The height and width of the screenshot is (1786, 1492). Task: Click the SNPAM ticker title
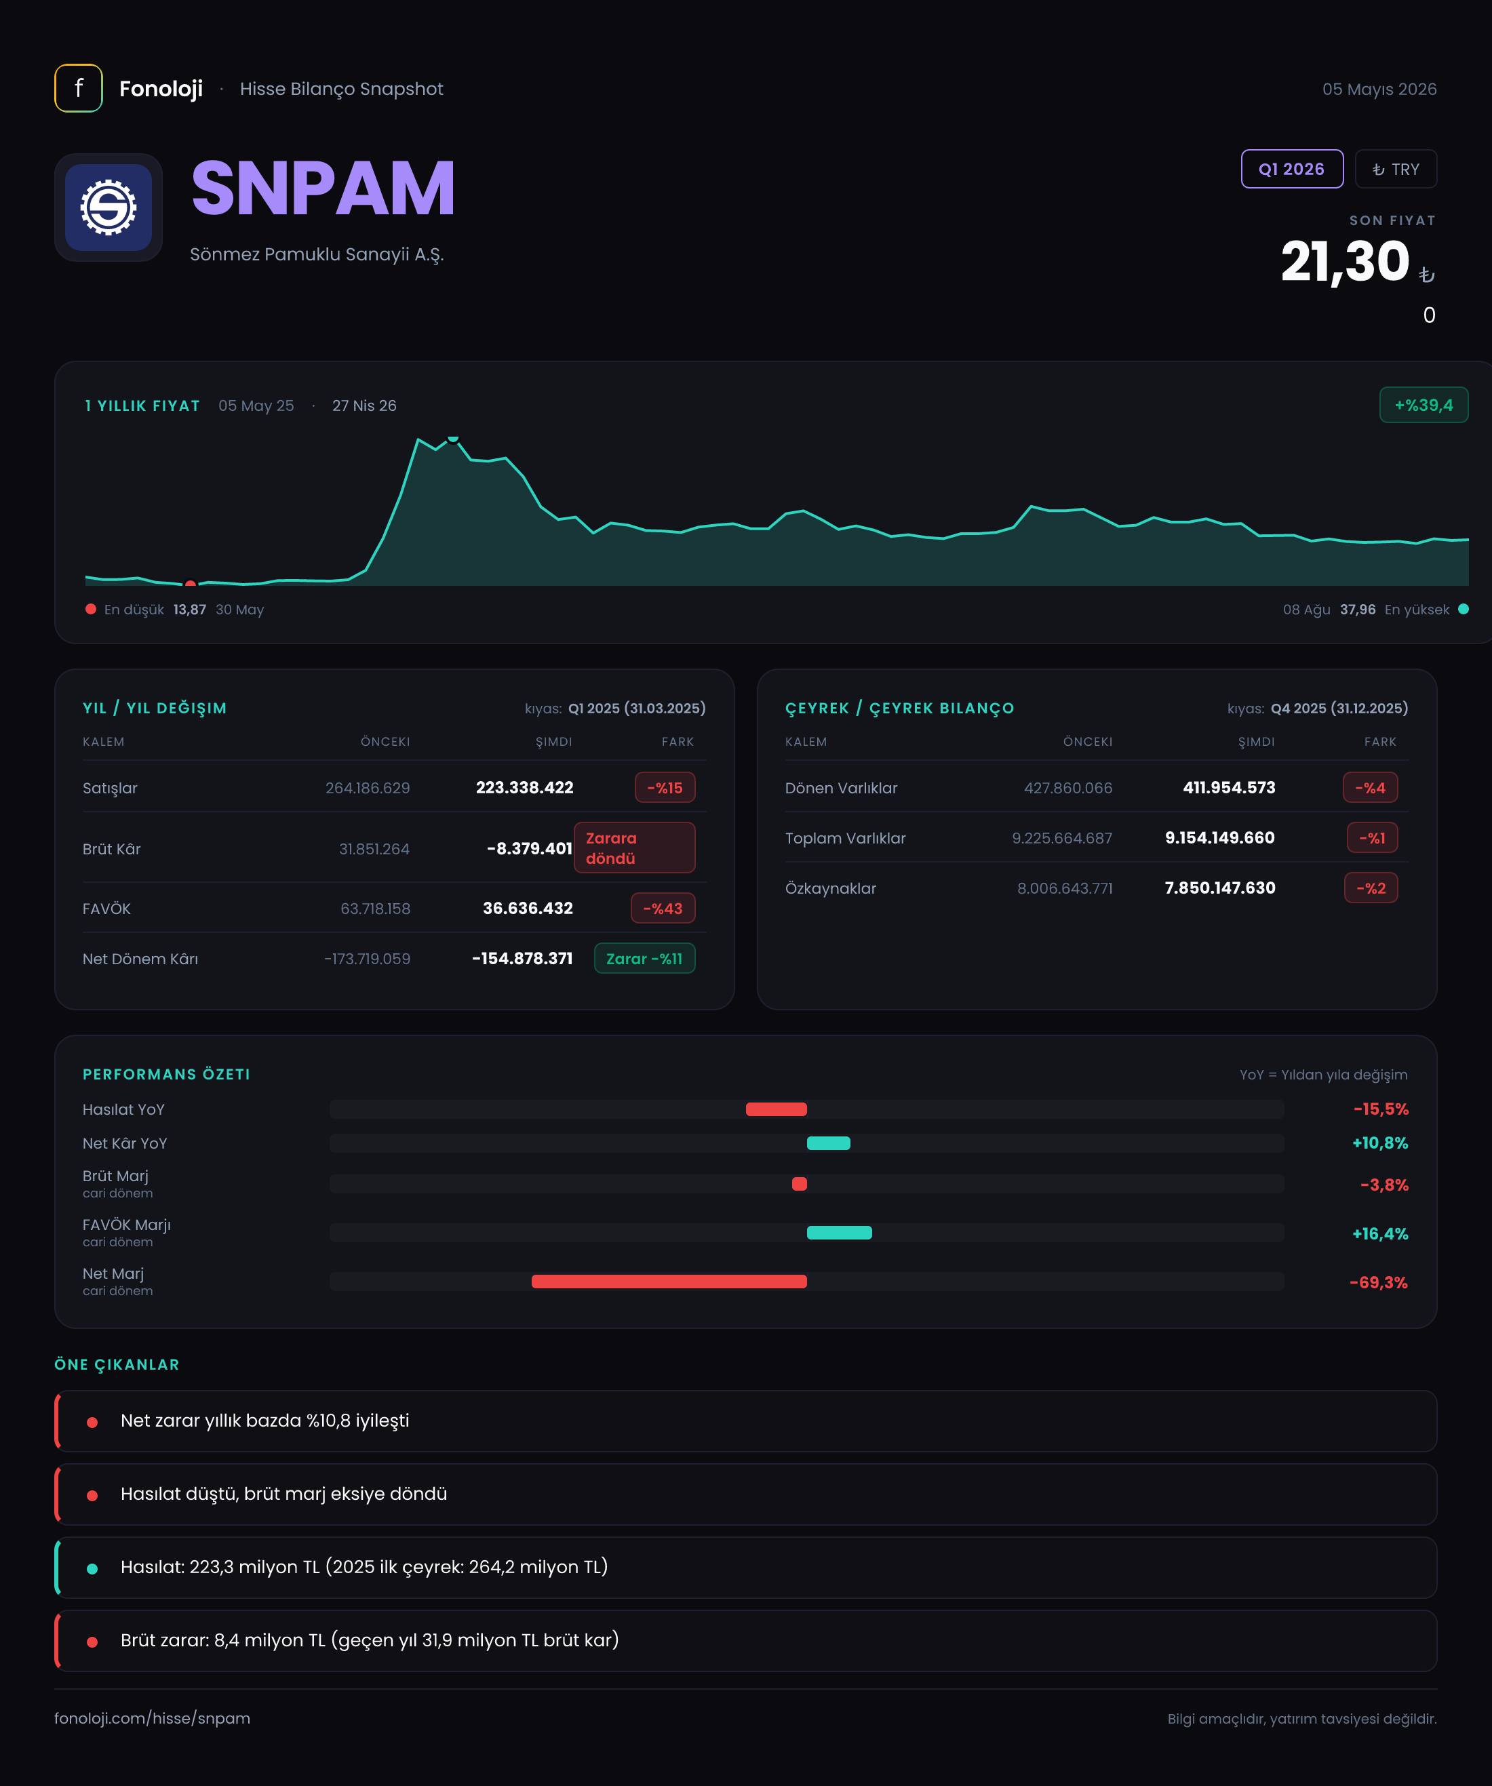tap(323, 188)
